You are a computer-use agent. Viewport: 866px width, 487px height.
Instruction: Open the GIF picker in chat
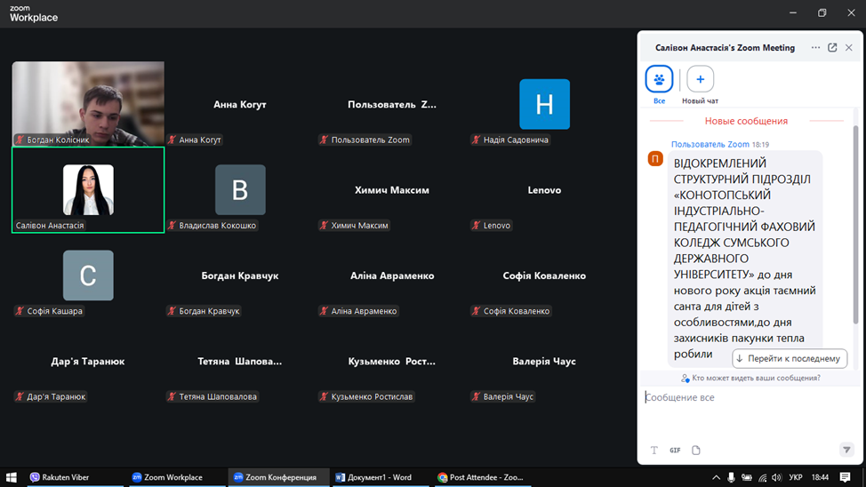(675, 451)
